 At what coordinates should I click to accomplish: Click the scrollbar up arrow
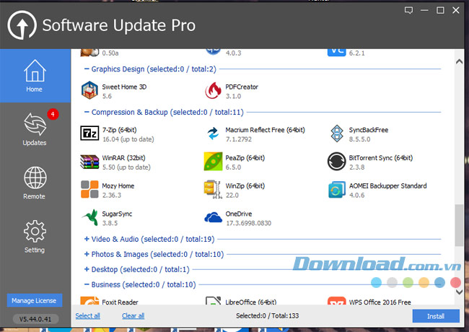(x=459, y=61)
